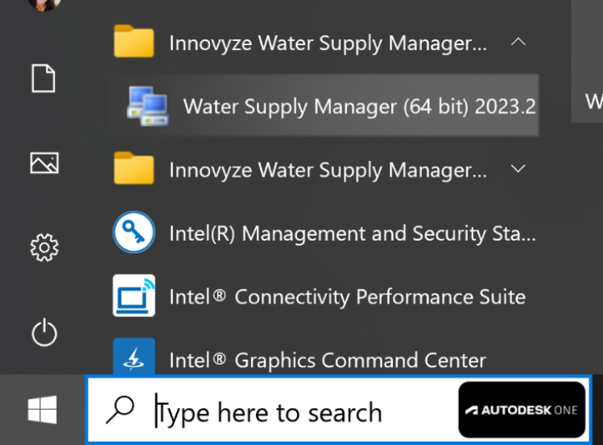This screenshot has height=445, width=603.
Task: Click the Intel Management key icon
Action: coord(134,233)
